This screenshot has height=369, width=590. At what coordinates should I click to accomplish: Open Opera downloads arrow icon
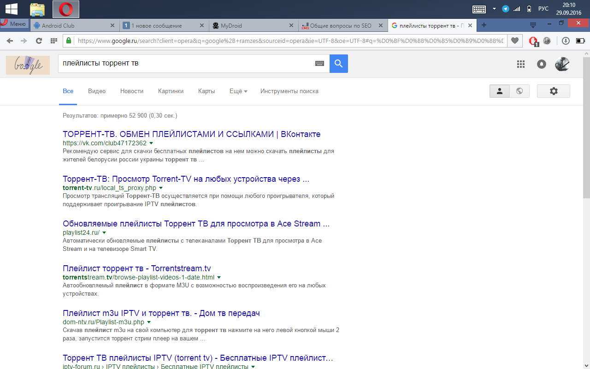pyautogui.click(x=566, y=41)
